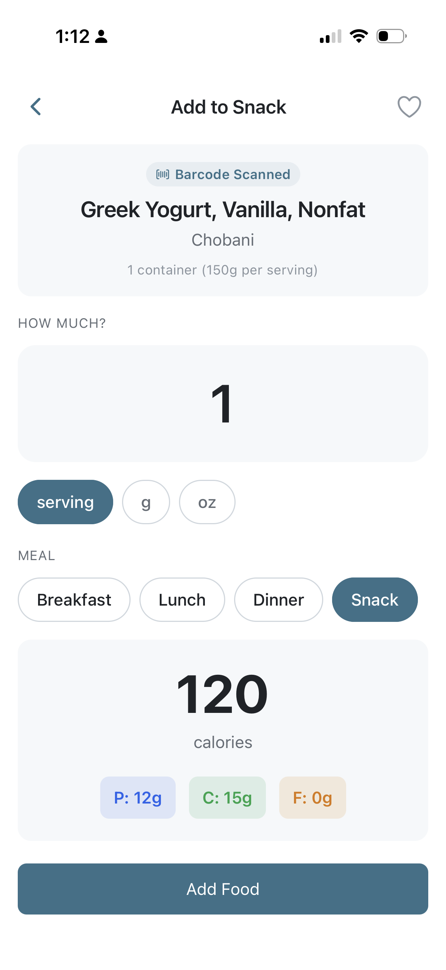This screenshot has height=970, width=446.
Task: Tap the person icon beside the clock
Action: click(101, 37)
